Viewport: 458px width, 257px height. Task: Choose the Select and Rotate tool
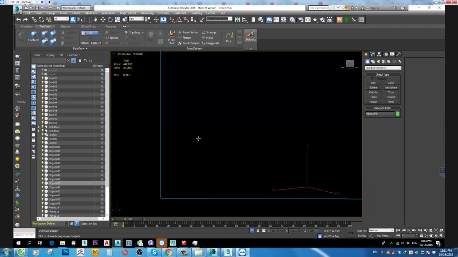click(x=110, y=20)
